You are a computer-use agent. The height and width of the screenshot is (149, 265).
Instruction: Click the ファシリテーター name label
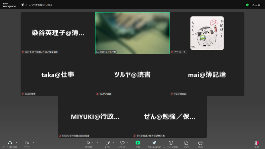click(x=180, y=52)
